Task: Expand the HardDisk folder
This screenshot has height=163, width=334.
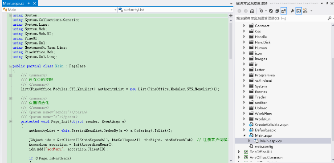Action: (x=244, y=42)
